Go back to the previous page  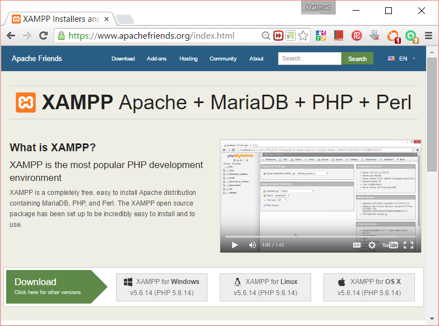pyautogui.click(x=11, y=35)
